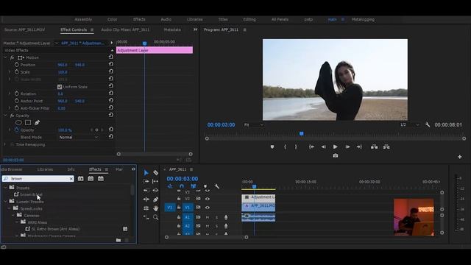Open Program monitor button editor plus
This screenshot has width=471, height=265.
tap(459, 157)
